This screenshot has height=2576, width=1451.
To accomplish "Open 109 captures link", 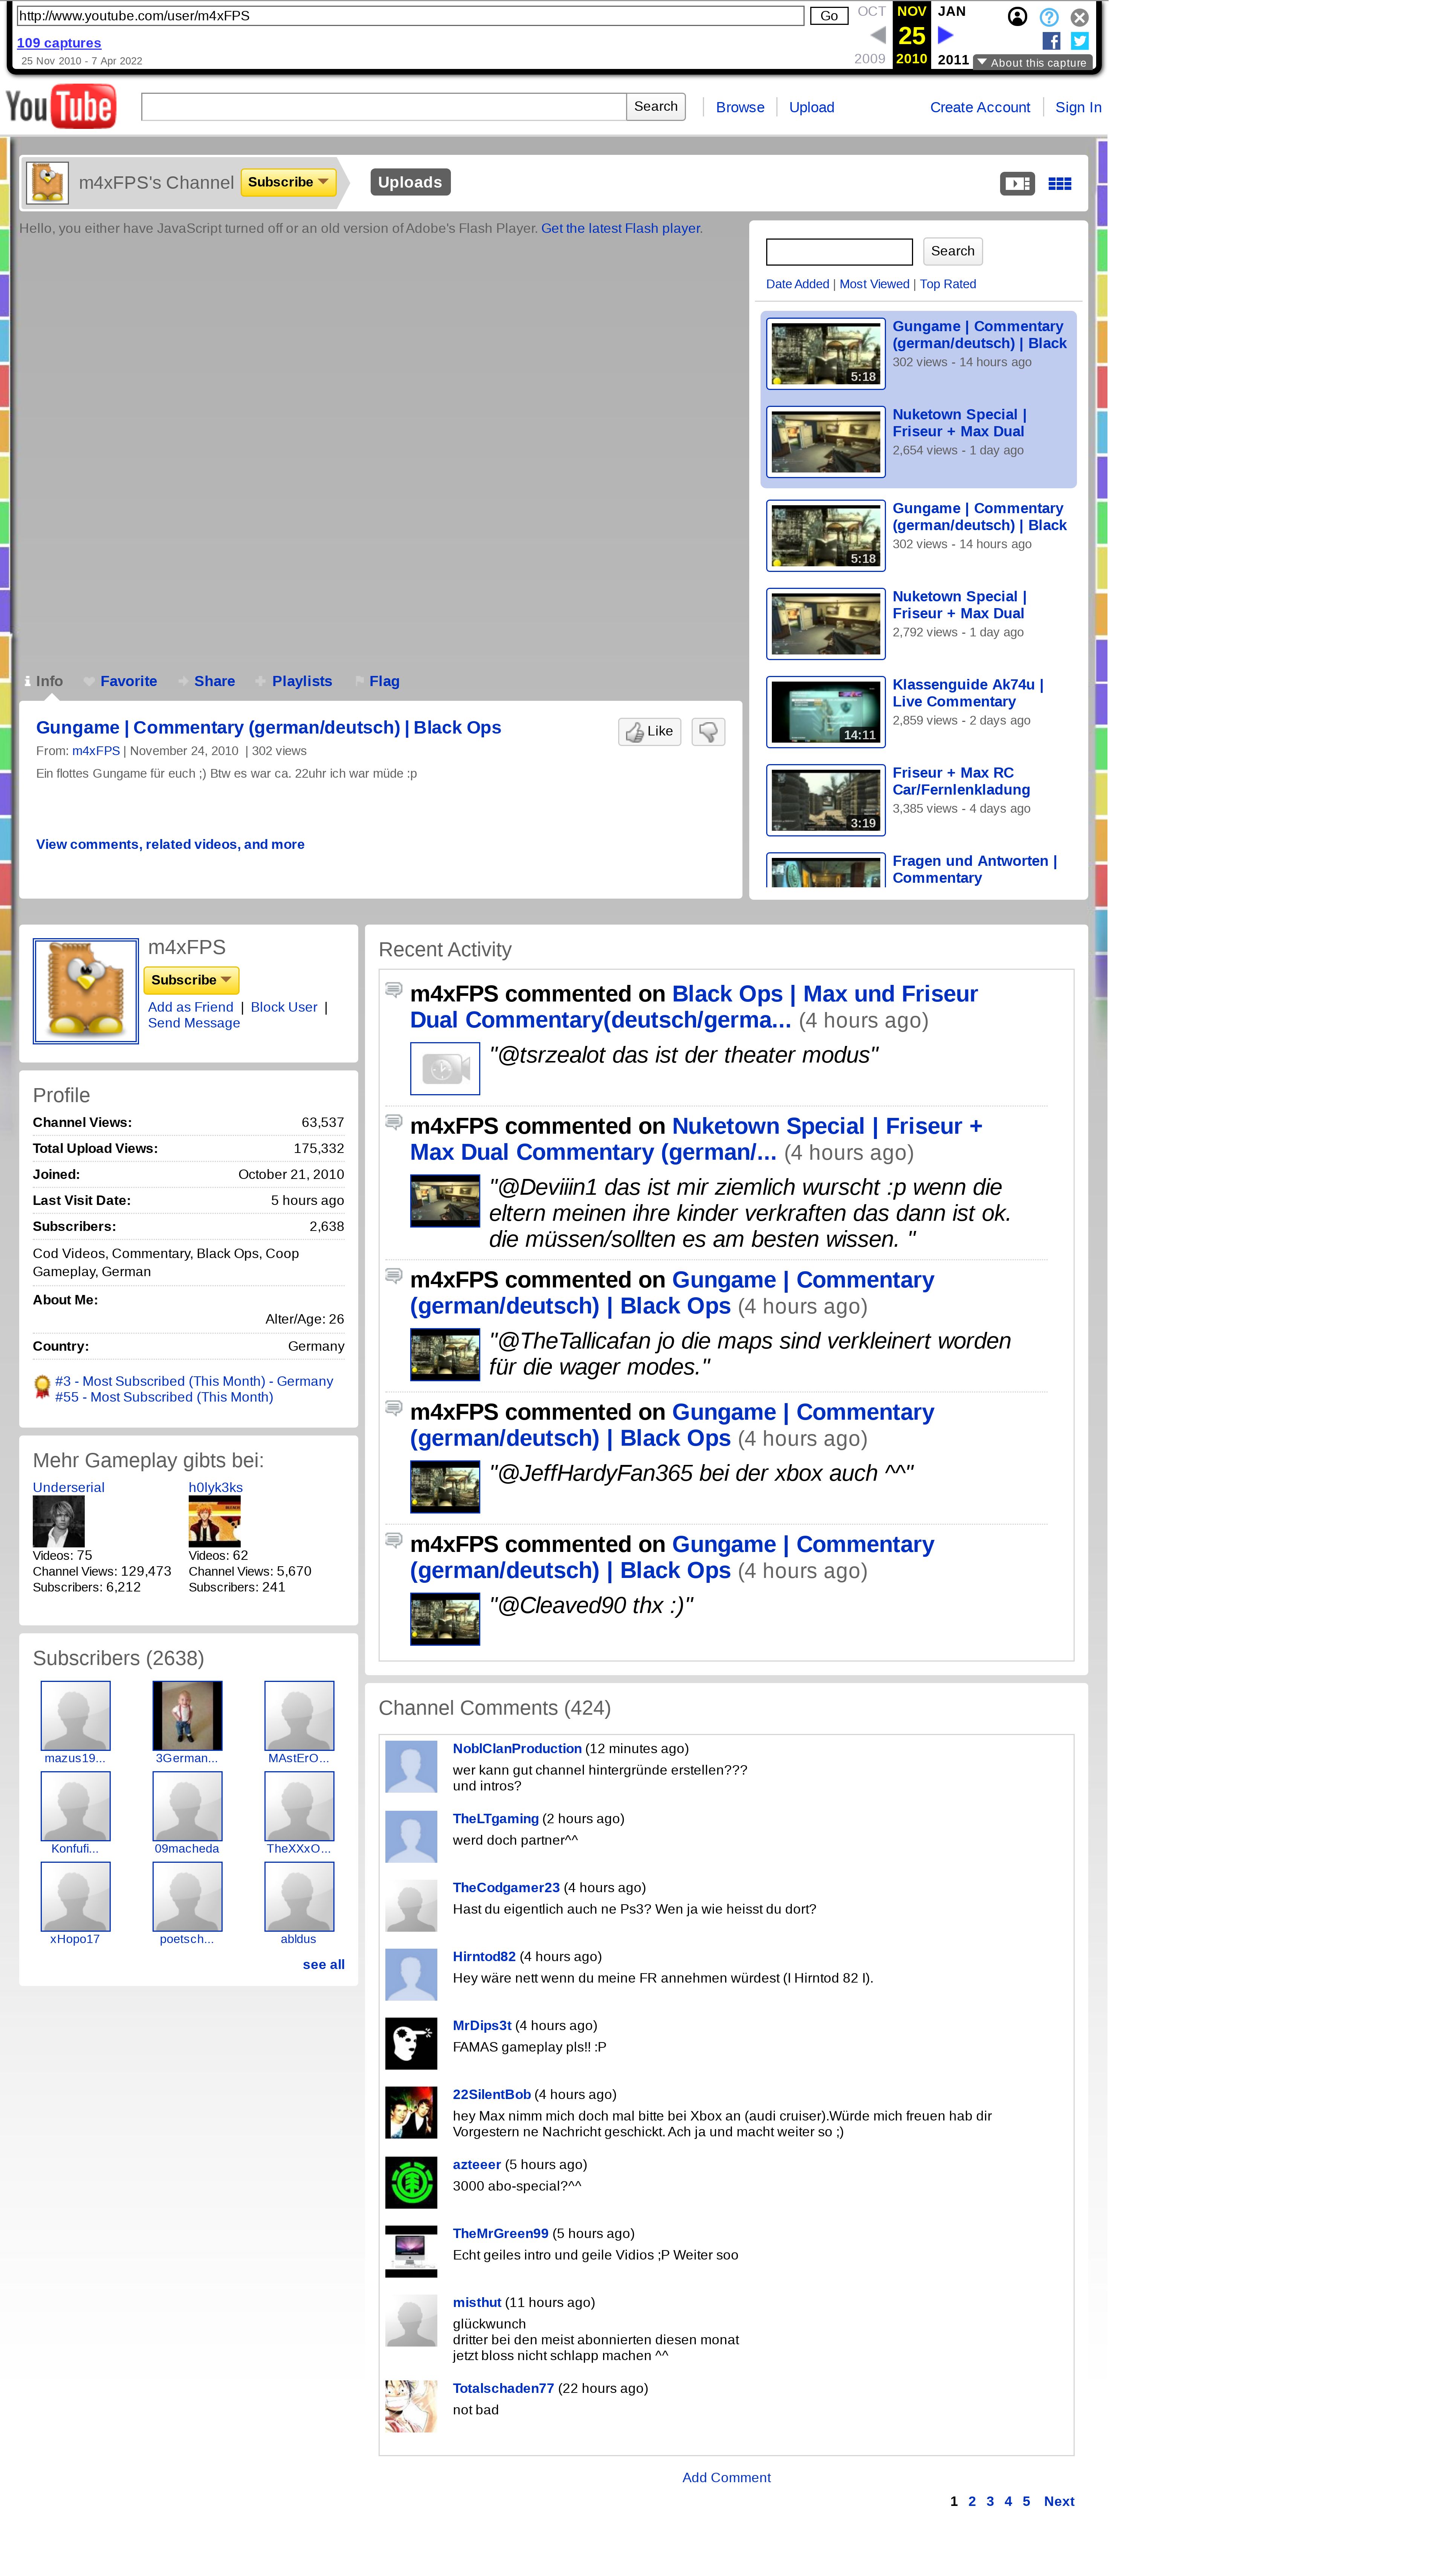I will tap(59, 43).
